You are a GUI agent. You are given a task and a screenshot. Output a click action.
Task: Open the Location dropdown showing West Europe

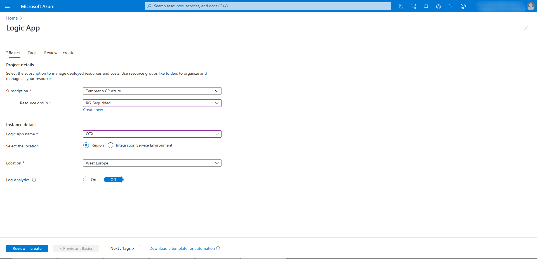[152, 163]
